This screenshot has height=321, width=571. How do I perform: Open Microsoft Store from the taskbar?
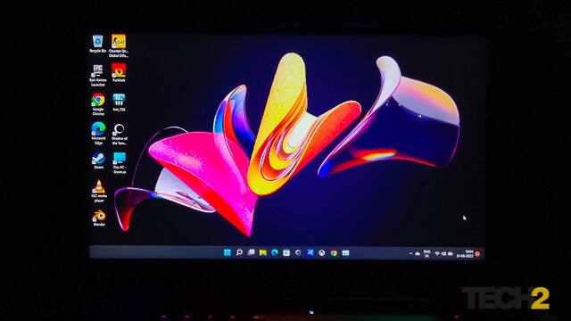(286, 252)
